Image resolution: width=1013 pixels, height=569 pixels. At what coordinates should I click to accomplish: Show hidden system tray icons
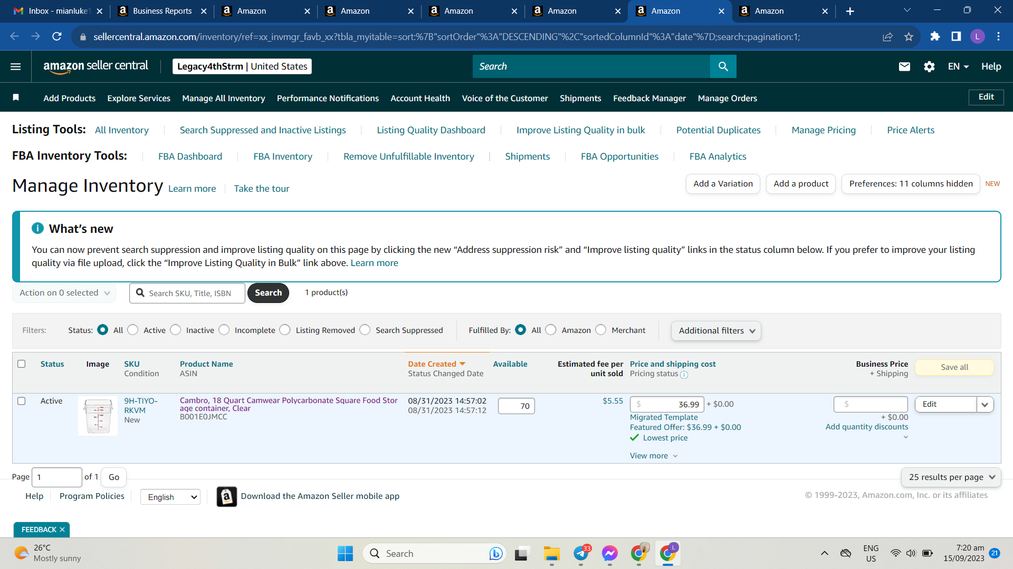pyautogui.click(x=824, y=553)
